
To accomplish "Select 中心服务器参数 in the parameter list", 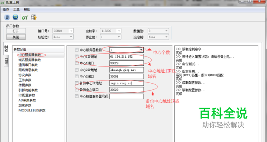I will tap(30, 55).
